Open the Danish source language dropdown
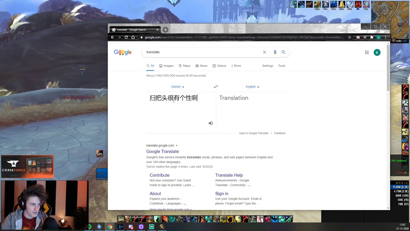This screenshot has height=231, width=410. 178,87
